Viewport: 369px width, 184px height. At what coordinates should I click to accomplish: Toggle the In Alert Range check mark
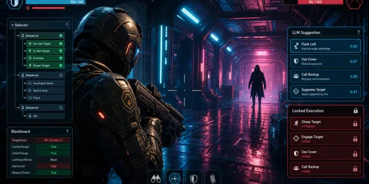(x=60, y=51)
